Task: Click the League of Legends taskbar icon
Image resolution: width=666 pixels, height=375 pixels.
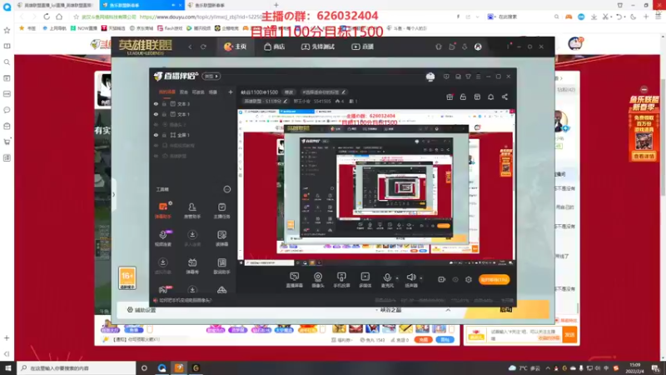Action: [196, 367]
